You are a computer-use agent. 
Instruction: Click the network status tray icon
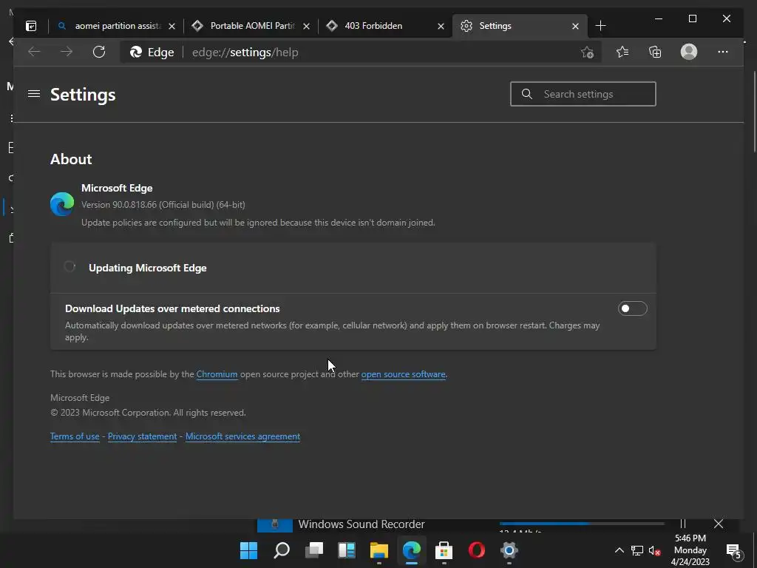637,550
